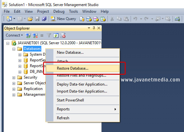Screen dimensions: 184x132
Task: Click the Save disk icon
Action: coord(37,19)
